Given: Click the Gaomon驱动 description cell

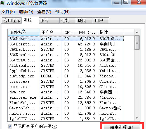Looking at the screenshot, I should click(110, 108).
